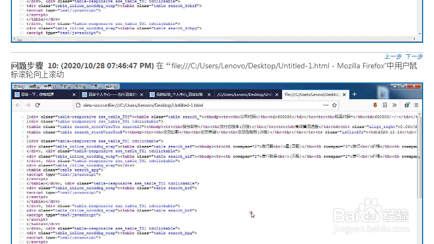Click source line 21 with 'search_bzf' table

[112, 210]
